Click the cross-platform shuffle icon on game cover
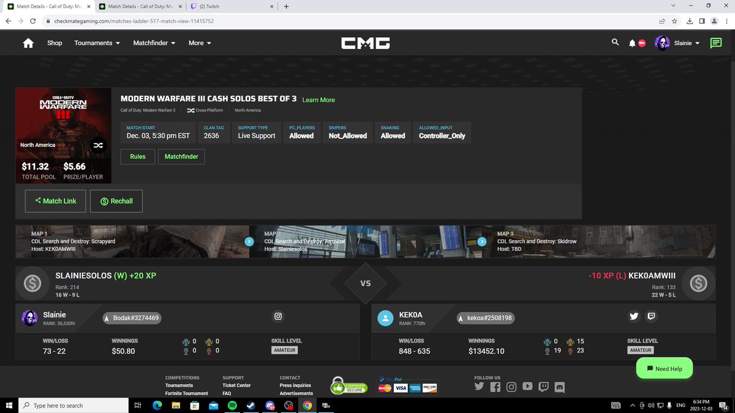735x413 pixels. tap(98, 145)
